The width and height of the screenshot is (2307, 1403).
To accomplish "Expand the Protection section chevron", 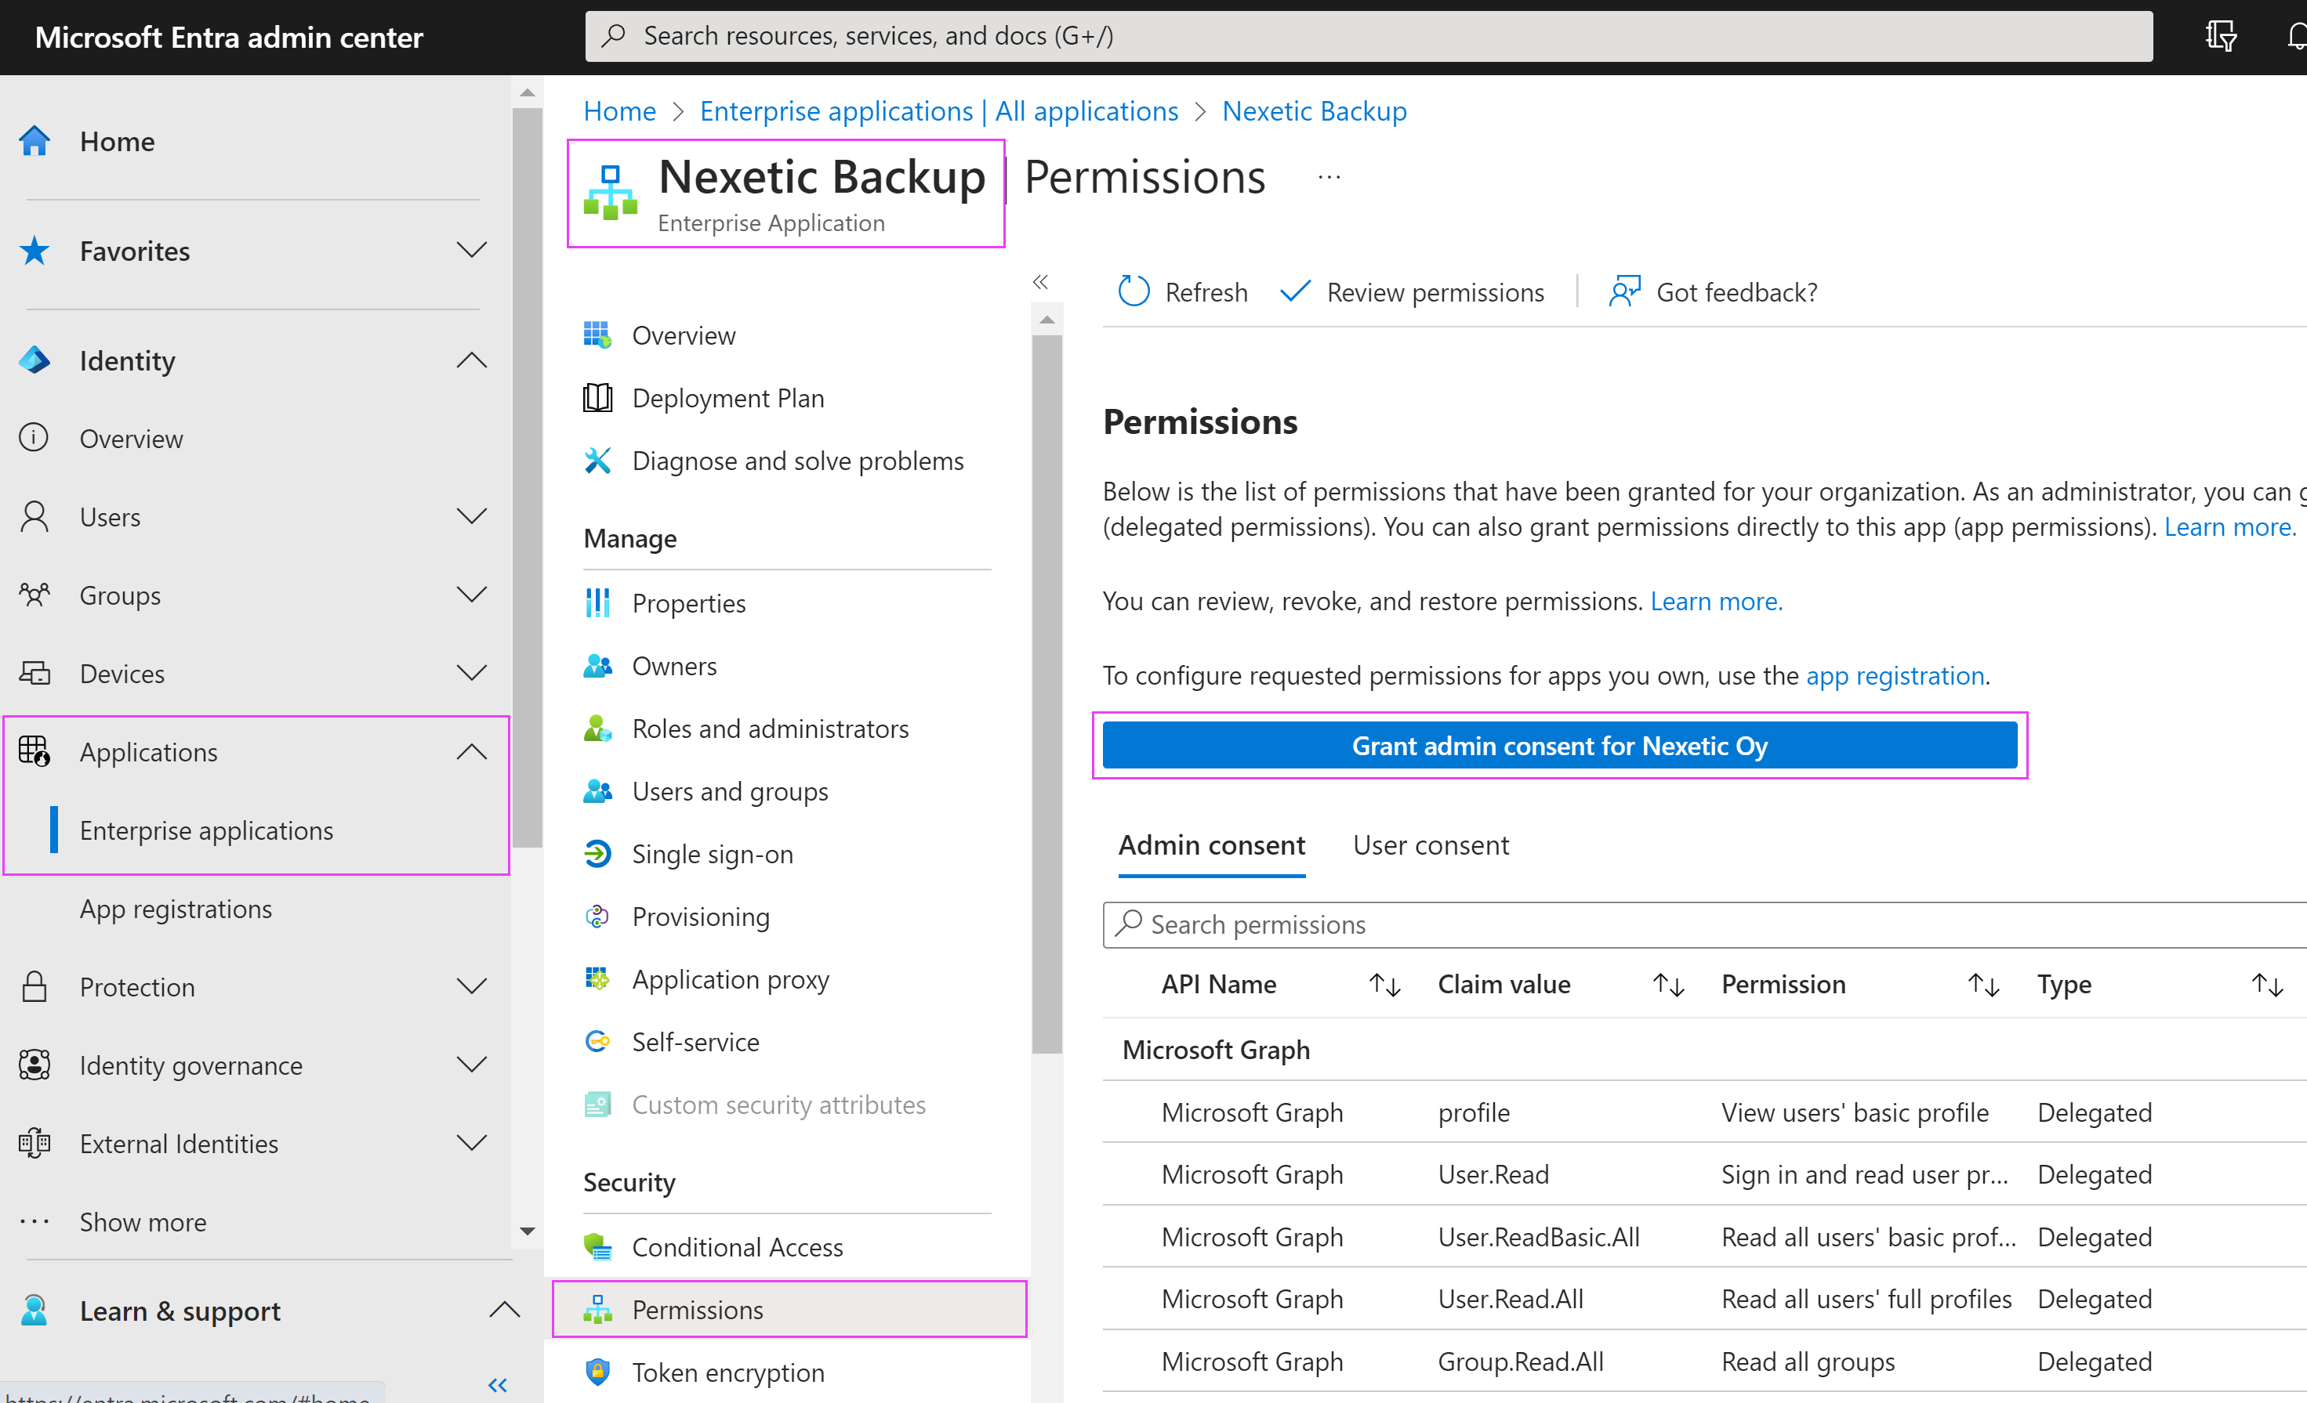I will tap(472, 985).
